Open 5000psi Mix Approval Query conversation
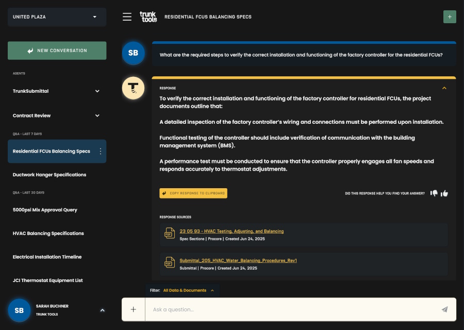This screenshot has height=330, width=464. (45, 210)
